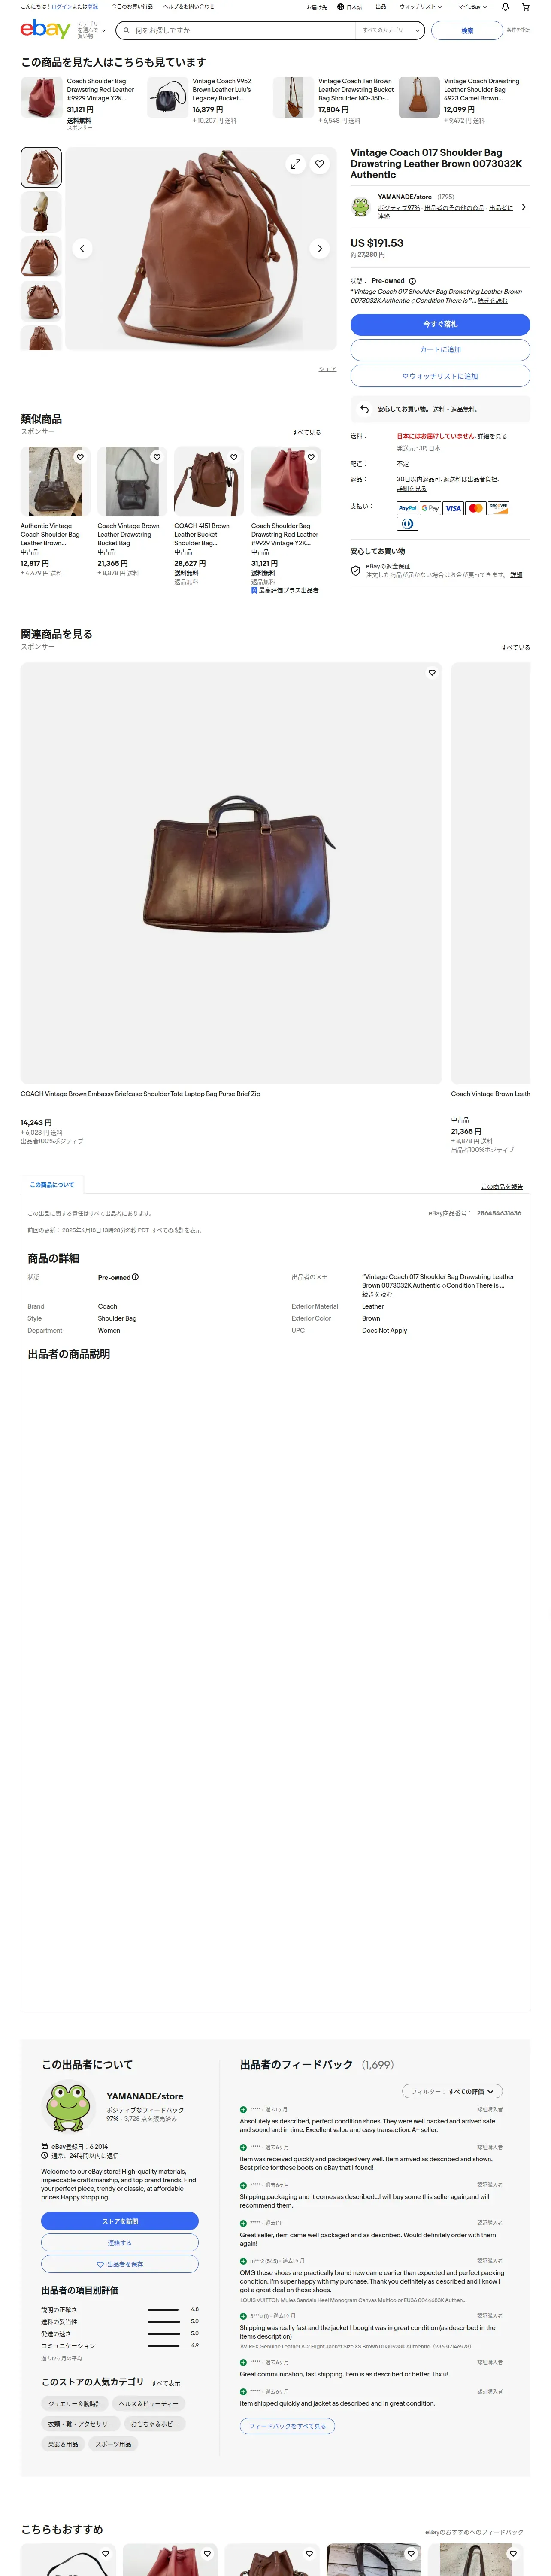Select この商品について tab
Viewport: 551px width, 2576px height.
click(52, 1184)
